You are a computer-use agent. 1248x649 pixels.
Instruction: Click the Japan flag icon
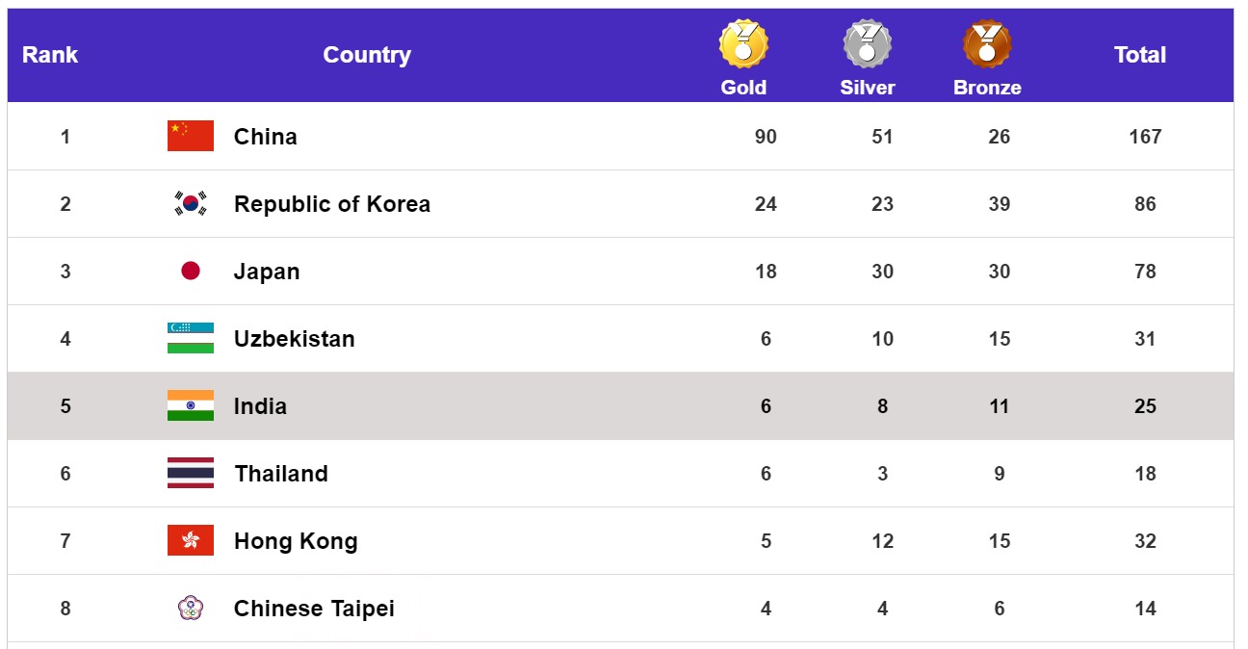click(x=191, y=272)
